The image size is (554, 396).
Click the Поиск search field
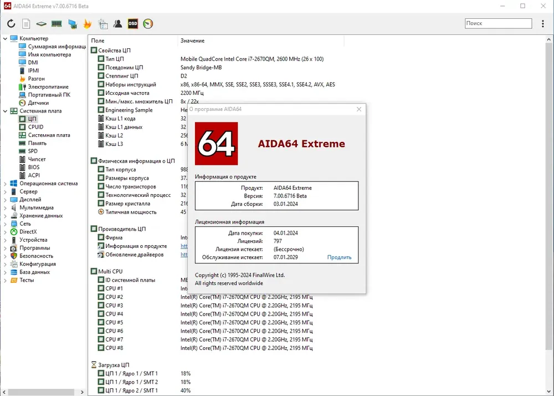tap(498, 23)
